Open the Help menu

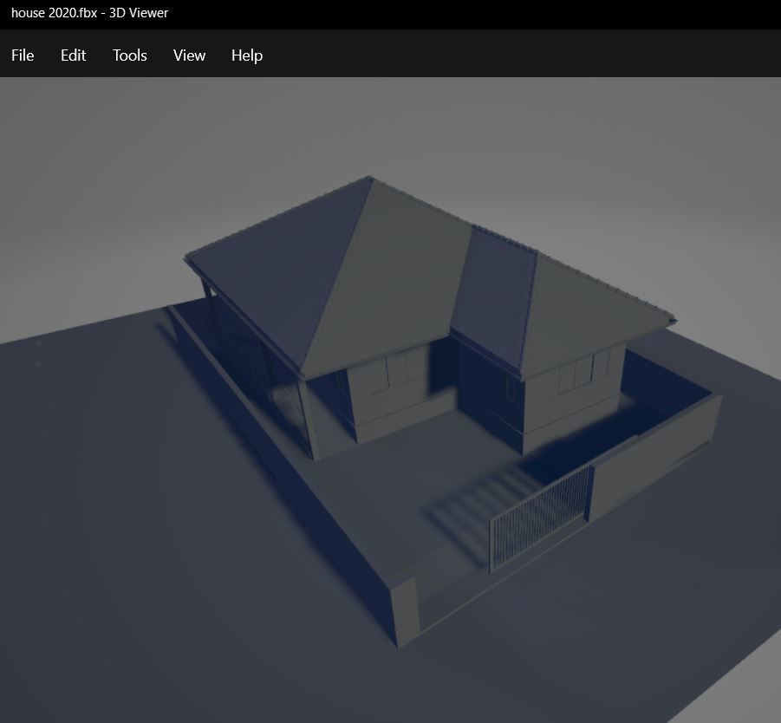(247, 55)
